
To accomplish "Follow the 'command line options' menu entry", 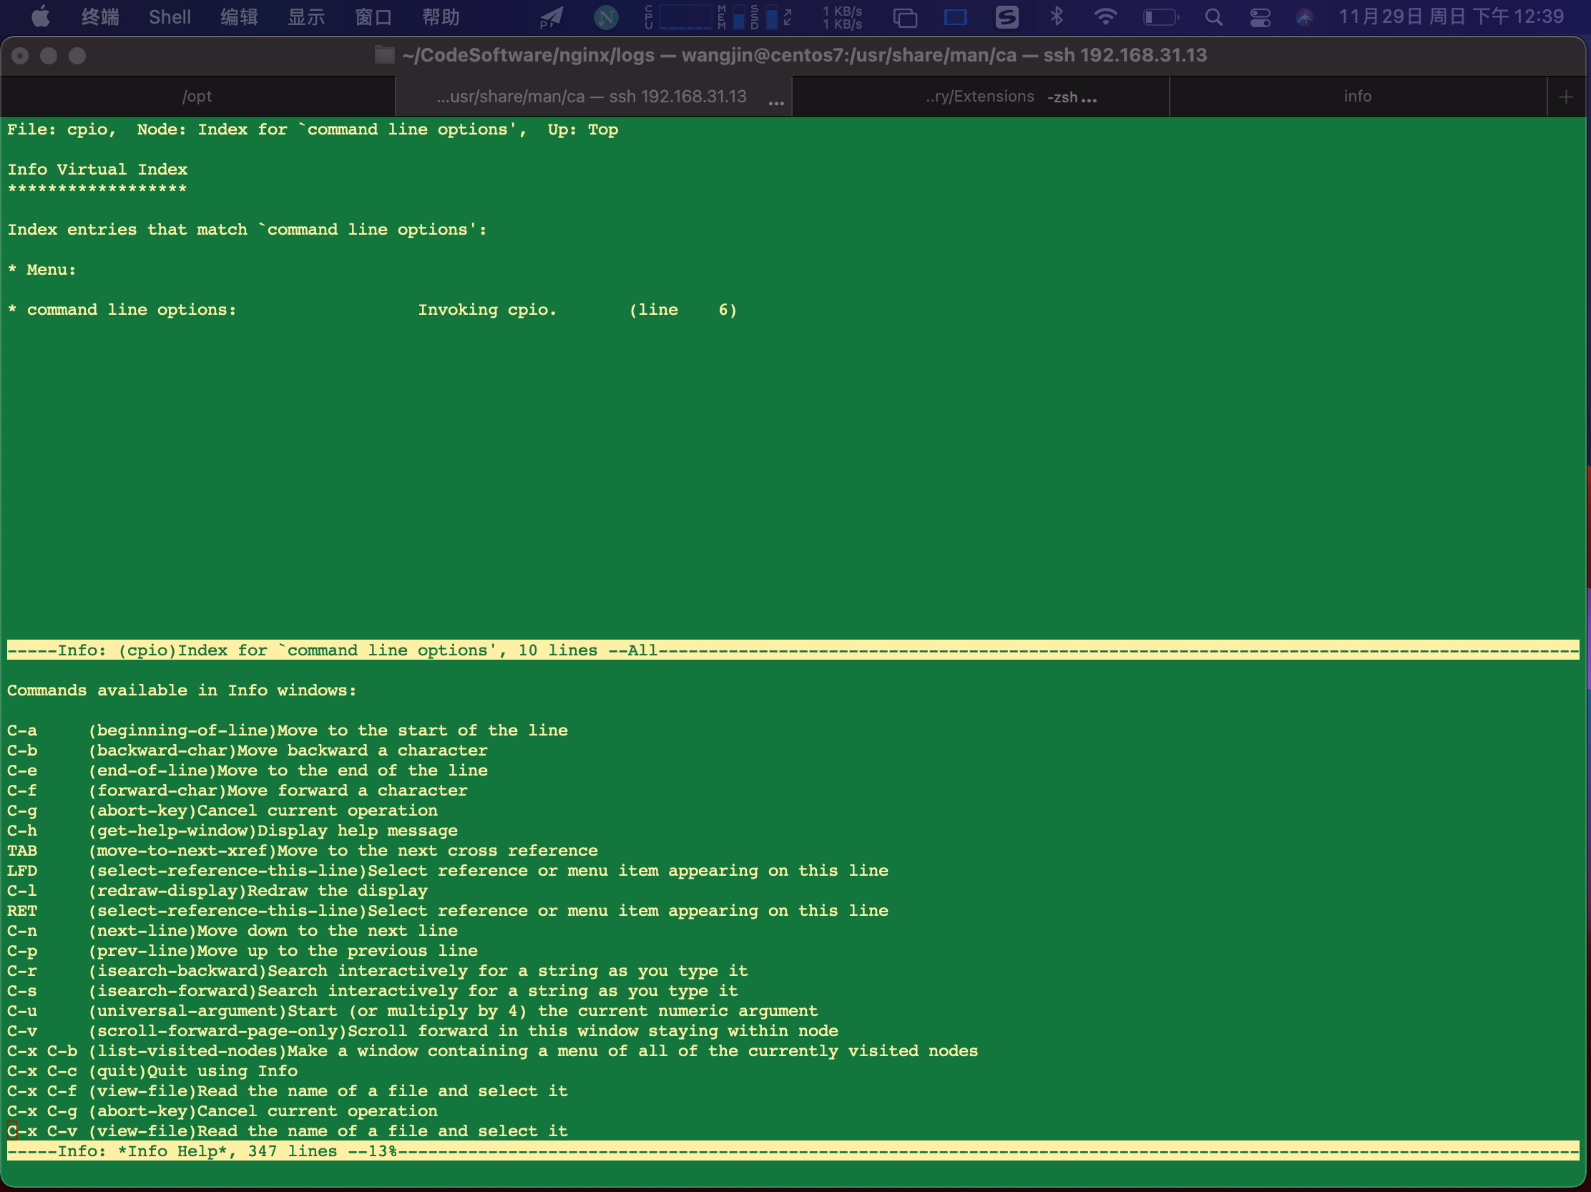I will click(x=132, y=309).
